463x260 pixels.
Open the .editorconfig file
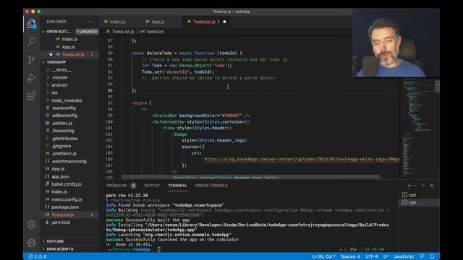(64, 116)
